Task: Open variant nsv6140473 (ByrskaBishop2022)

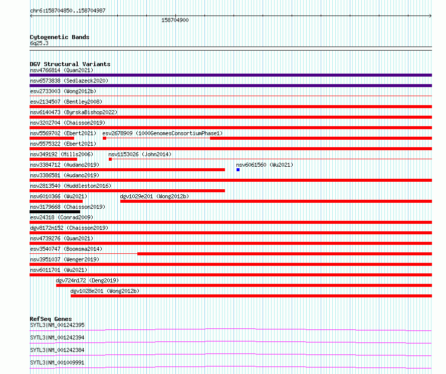Action: (x=74, y=112)
